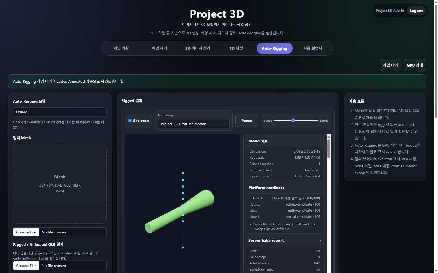The height and width of the screenshot is (273, 438).
Task: Click the page vertical scrollbar thumb
Action: point(436,61)
